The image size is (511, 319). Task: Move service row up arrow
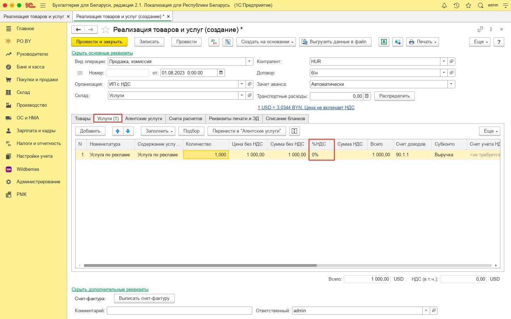point(118,131)
